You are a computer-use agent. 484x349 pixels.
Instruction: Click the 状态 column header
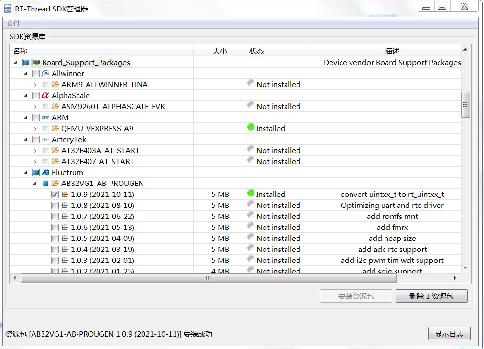pos(277,51)
